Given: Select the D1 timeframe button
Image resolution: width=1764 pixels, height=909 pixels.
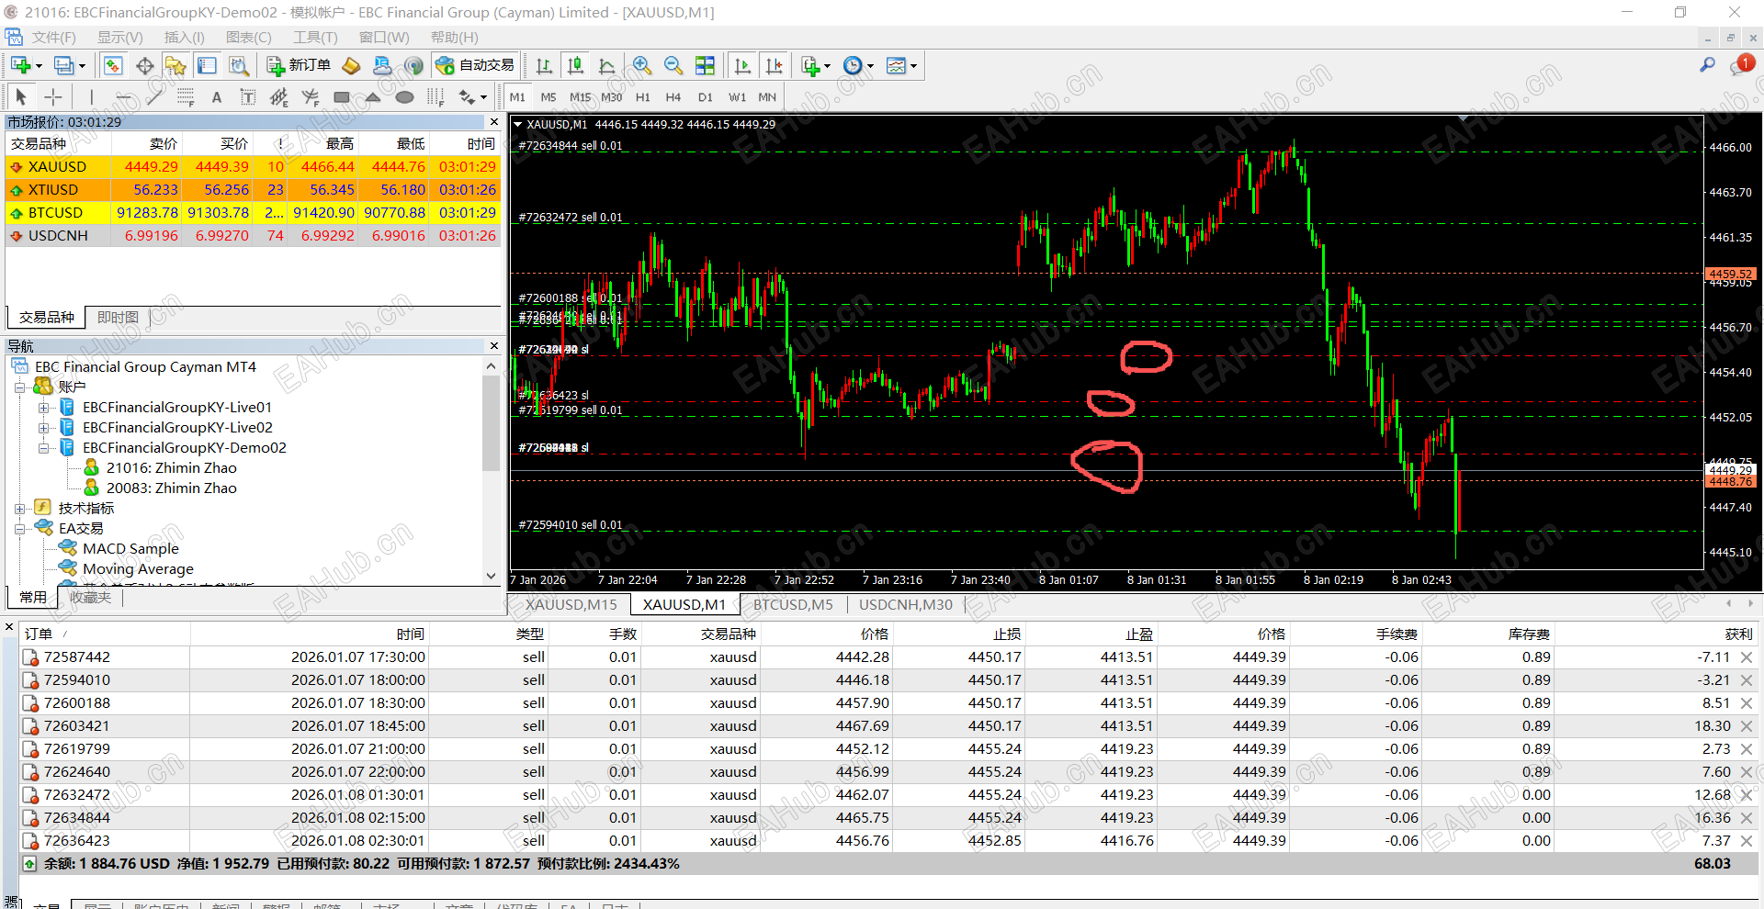Looking at the screenshot, I should pos(705,97).
